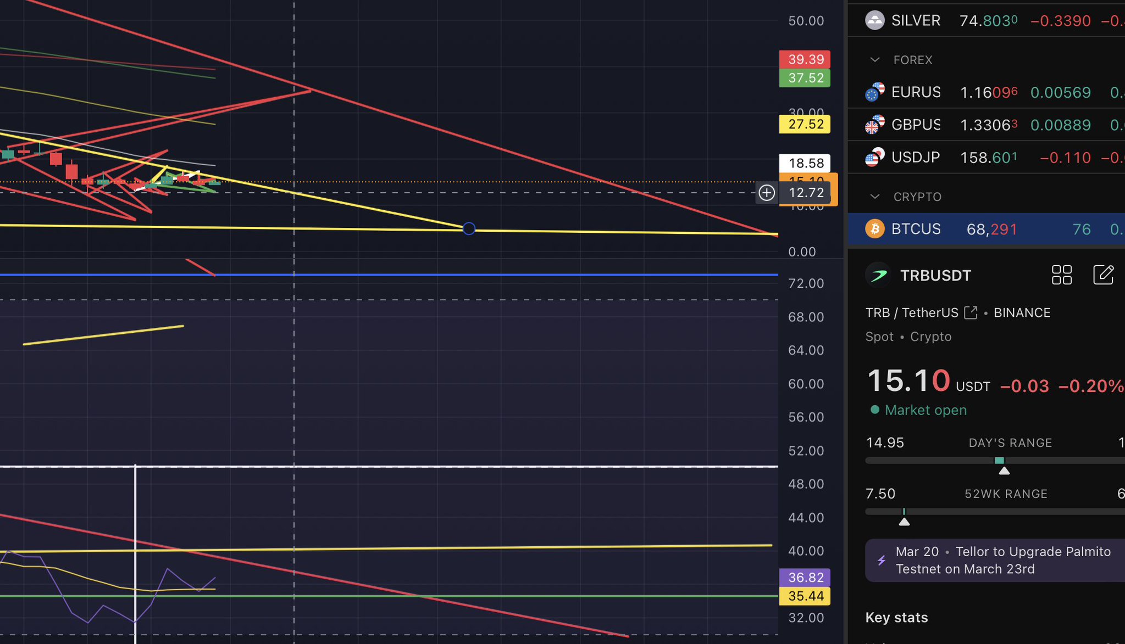Click the edit note icon beside TRBUSDT
This screenshot has height=644, width=1125.
tap(1103, 275)
